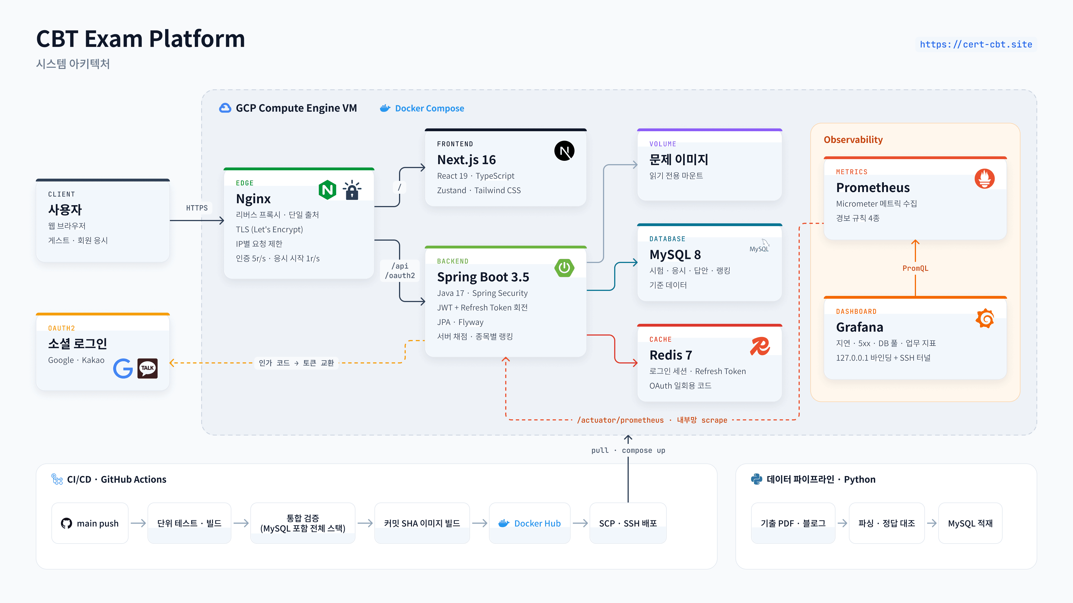Click the 시스템 아키텍처 subtitle
This screenshot has width=1073, height=603.
click(73, 64)
